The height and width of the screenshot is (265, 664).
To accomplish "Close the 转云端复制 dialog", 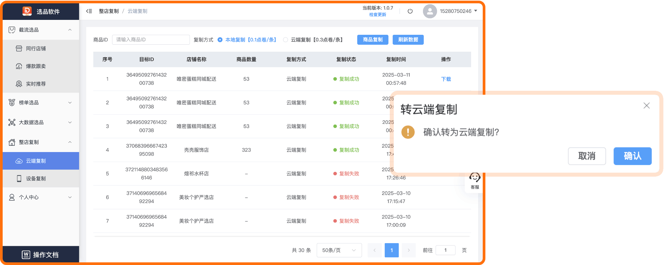I will click(x=646, y=106).
